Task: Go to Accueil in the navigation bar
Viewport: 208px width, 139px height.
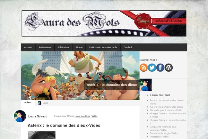Action: [28, 47]
